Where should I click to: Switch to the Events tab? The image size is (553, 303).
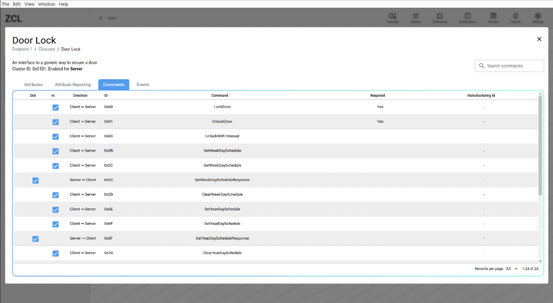(x=143, y=84)
